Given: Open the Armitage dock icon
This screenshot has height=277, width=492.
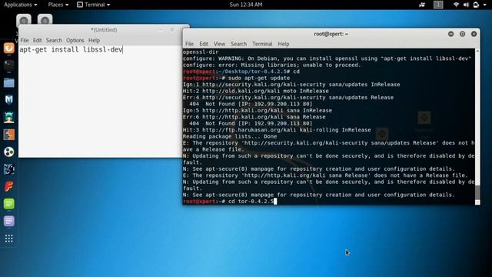Looking at the screenshot, I should click(8, 117).
